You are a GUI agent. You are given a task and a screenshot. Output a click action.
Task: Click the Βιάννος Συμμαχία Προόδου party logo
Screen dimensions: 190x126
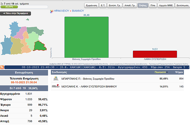click(x=56, y=79)
